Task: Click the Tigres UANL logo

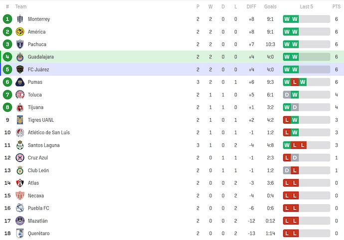Action: [x=20, y=120]
